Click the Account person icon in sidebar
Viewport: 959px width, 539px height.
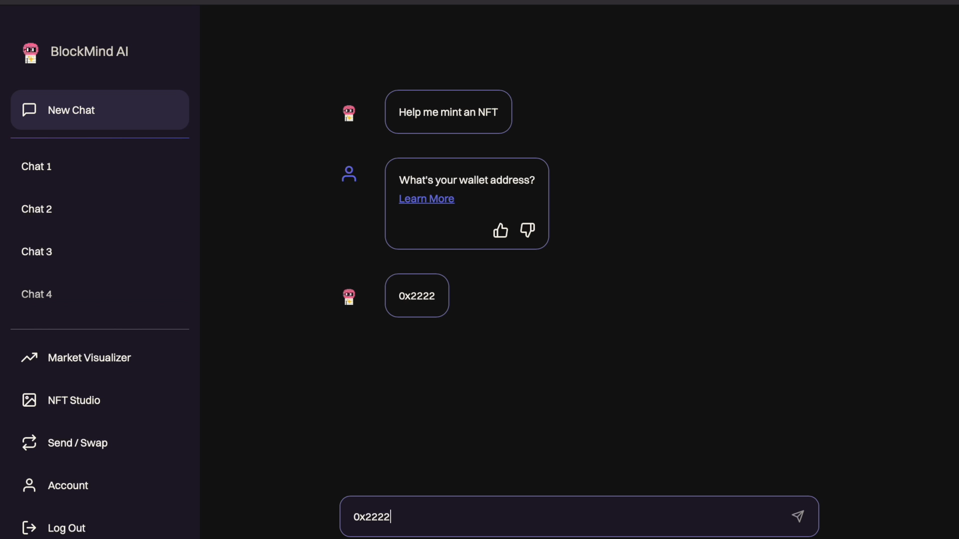29,485
